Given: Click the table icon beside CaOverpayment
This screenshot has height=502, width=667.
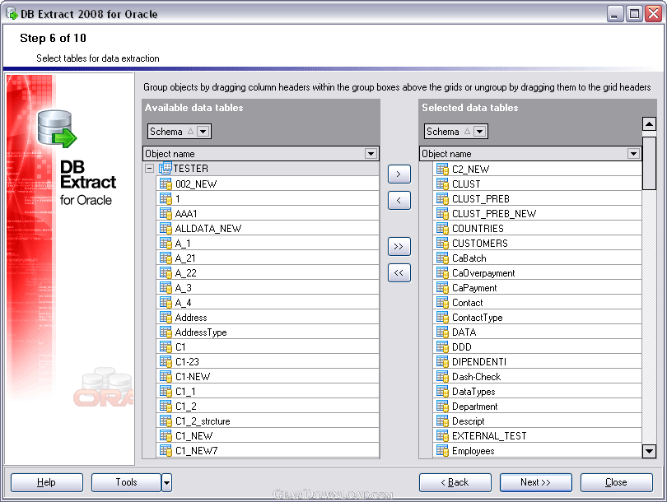Looking at the screenshot, I should (442, 273).
